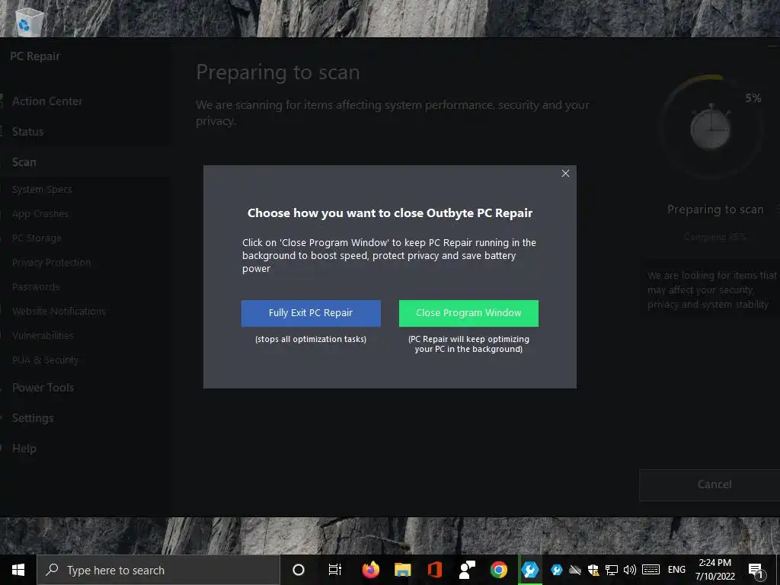
Task: Open Task View on the taskbar
Action: click(335, 570)
